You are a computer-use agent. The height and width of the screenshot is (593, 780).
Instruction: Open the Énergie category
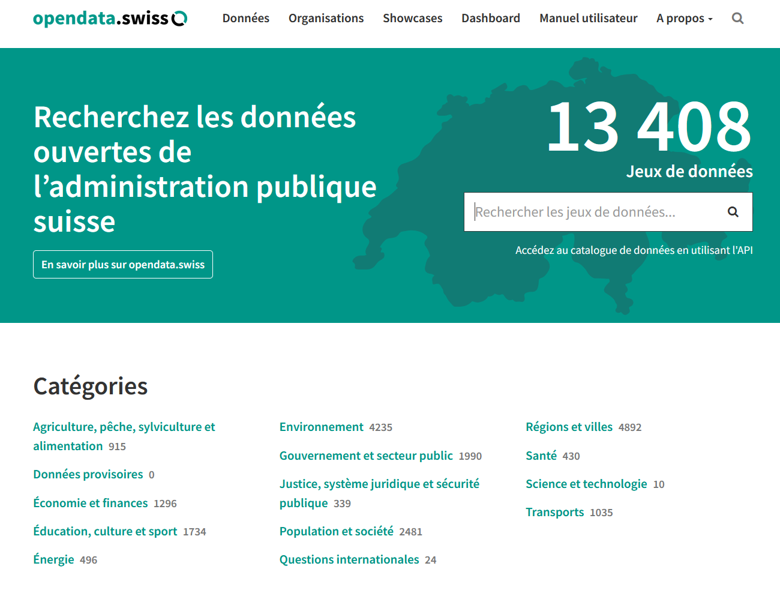click(54, 559)
